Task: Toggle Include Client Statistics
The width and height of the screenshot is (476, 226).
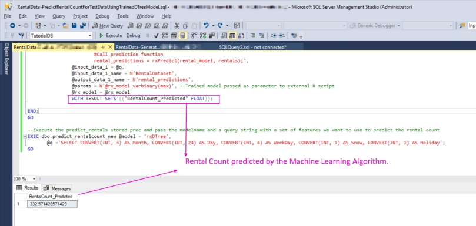Action: click(212, 35)
